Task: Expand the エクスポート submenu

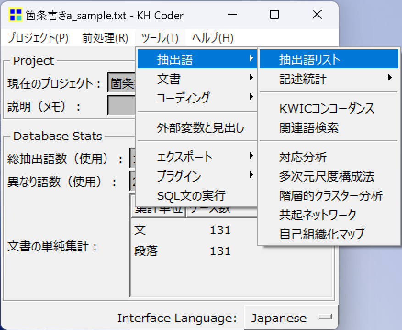Action: coord(197,157)
